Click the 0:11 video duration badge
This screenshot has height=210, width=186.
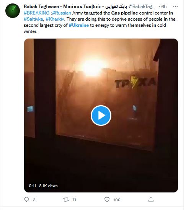click(33, 186)
